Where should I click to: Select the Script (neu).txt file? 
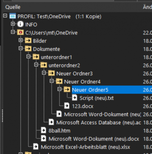pyautogui.click(x=96, y=98)
